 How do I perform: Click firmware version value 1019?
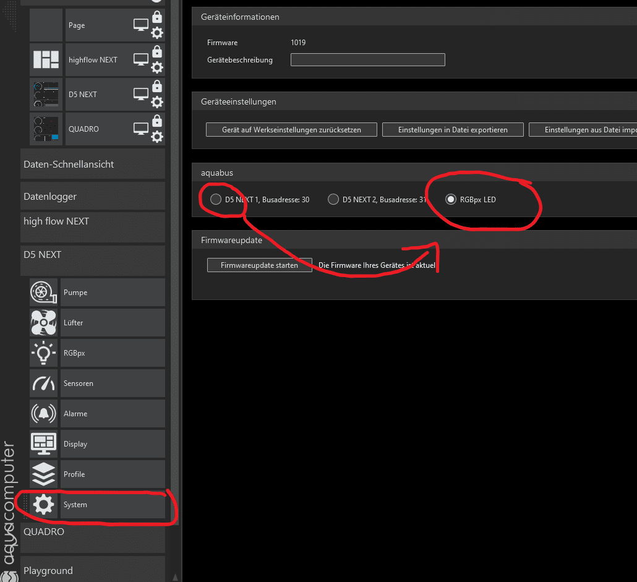point(298,42)
